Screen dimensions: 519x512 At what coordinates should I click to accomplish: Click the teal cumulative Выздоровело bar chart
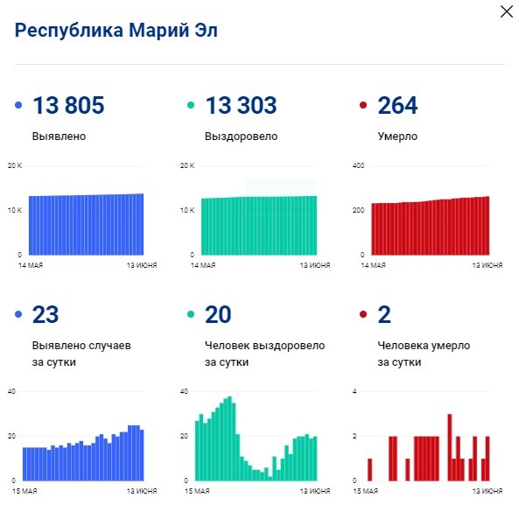pyautogui.click(x=259, y=226)
